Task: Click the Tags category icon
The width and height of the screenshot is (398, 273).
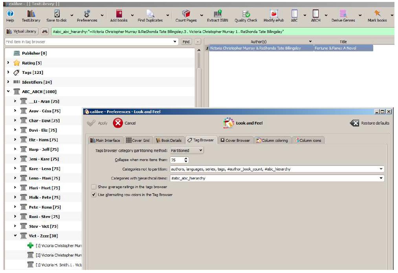Action: tap(17, 73)
